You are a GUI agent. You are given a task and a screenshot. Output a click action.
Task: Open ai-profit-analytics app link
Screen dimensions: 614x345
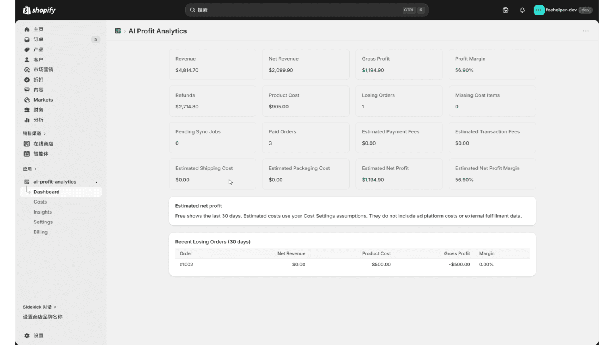click(x=55, y=182)
